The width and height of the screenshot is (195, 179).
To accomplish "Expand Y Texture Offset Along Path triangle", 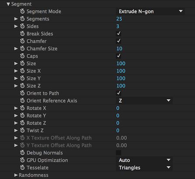I will (16, 145).
